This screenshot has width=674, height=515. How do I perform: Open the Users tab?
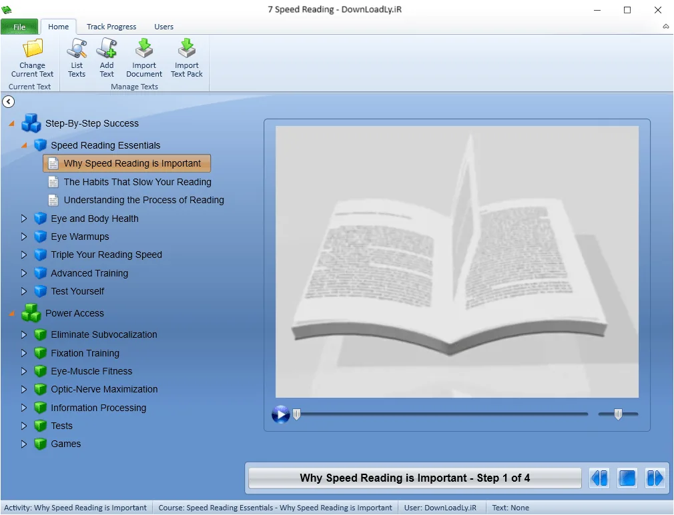tap(163, 27)
